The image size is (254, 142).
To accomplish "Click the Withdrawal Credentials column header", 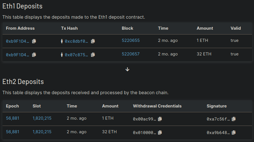I will [157, 106].
